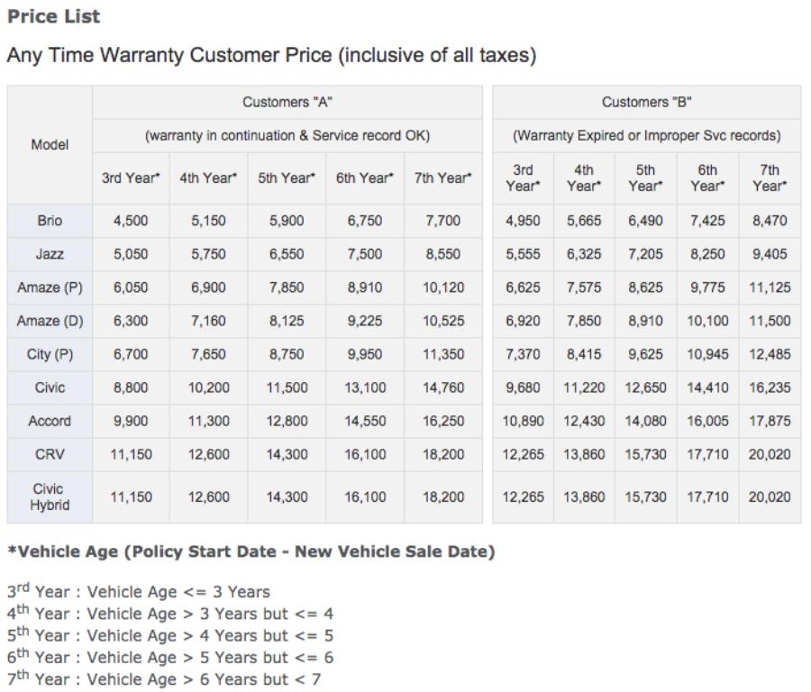
Task: Click the Model column header
Action: click(50, 144)
